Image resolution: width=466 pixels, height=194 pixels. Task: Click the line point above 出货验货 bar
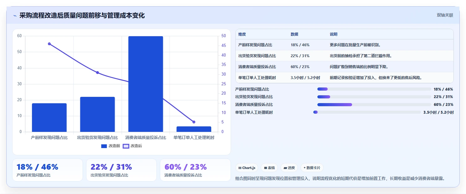point(97,72)
